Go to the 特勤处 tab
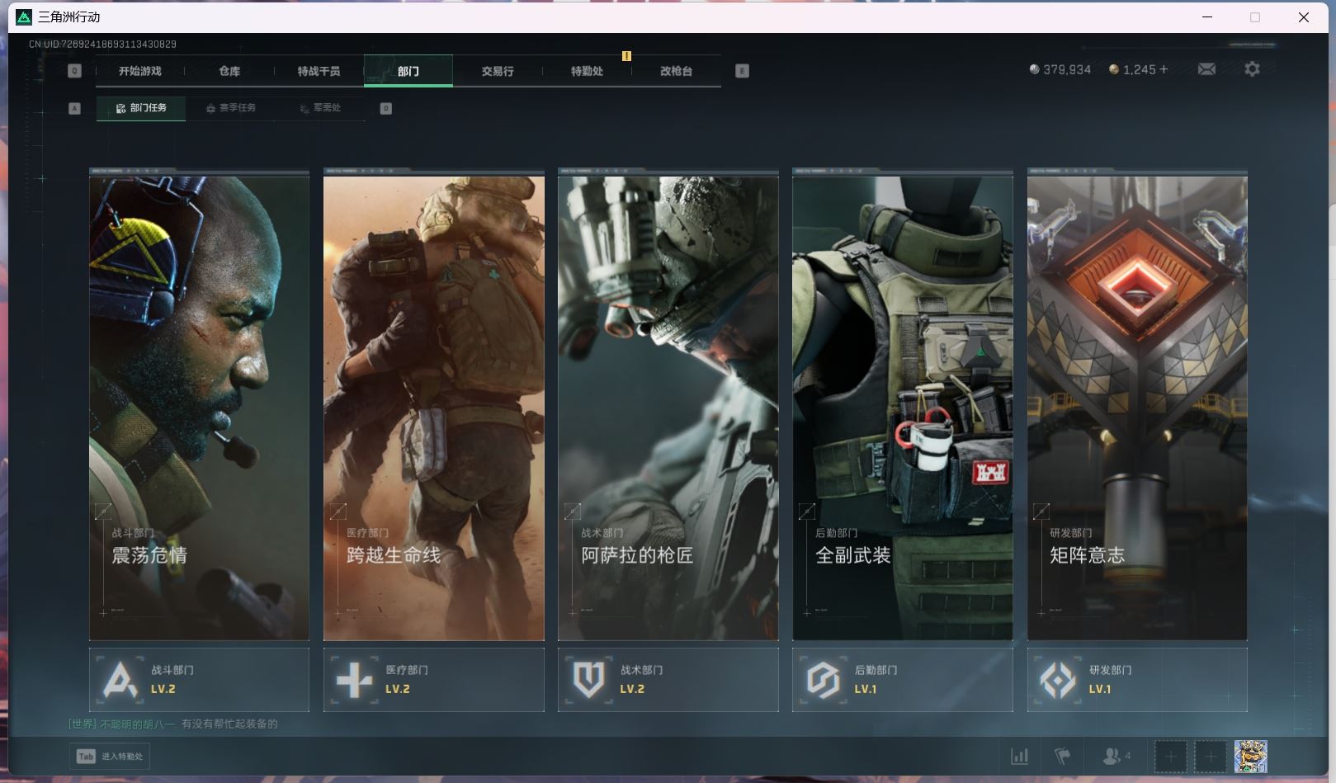The height and width of the screenshot is (783, 1336). coord(587,71)
